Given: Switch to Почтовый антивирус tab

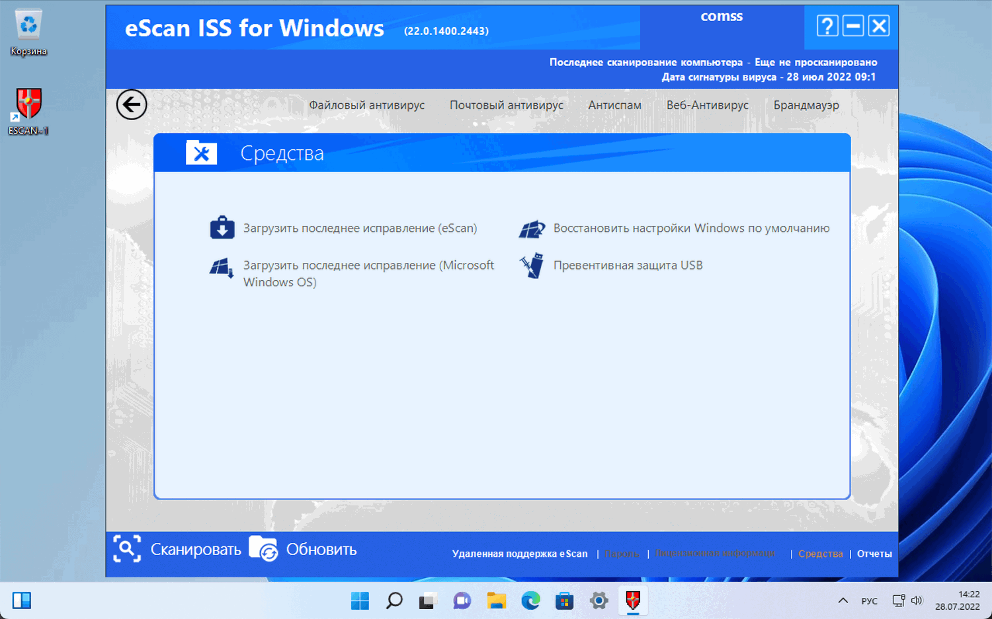Looking at the screenshot, I should pos(507,105).
